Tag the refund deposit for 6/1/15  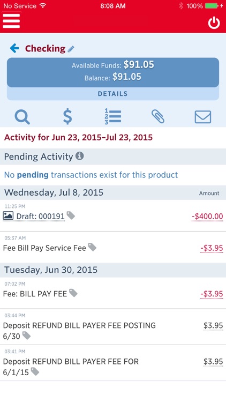35,371
